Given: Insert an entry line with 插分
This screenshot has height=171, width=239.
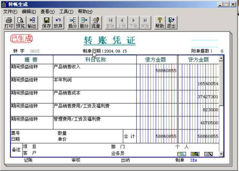Looking at the screenshot, I should pos(72,23).
